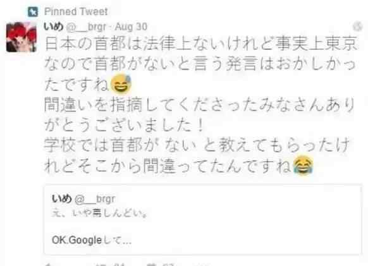Screen dimensions: 368x266
Task: Open the profile picture of いめ
Action: tap(21, 37)
